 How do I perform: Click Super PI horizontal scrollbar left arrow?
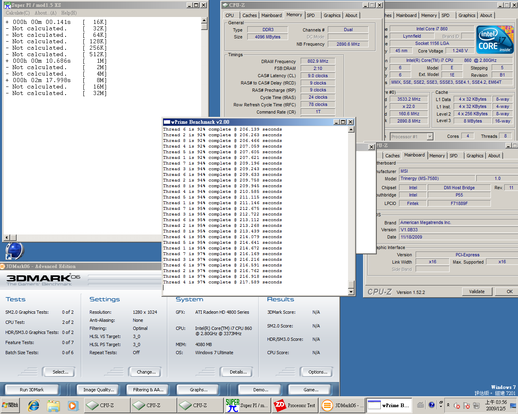click(x=6, y=237)
